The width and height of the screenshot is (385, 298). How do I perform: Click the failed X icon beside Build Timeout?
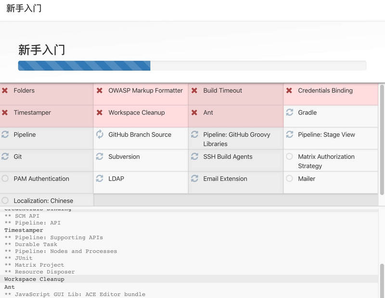(194, 91)
